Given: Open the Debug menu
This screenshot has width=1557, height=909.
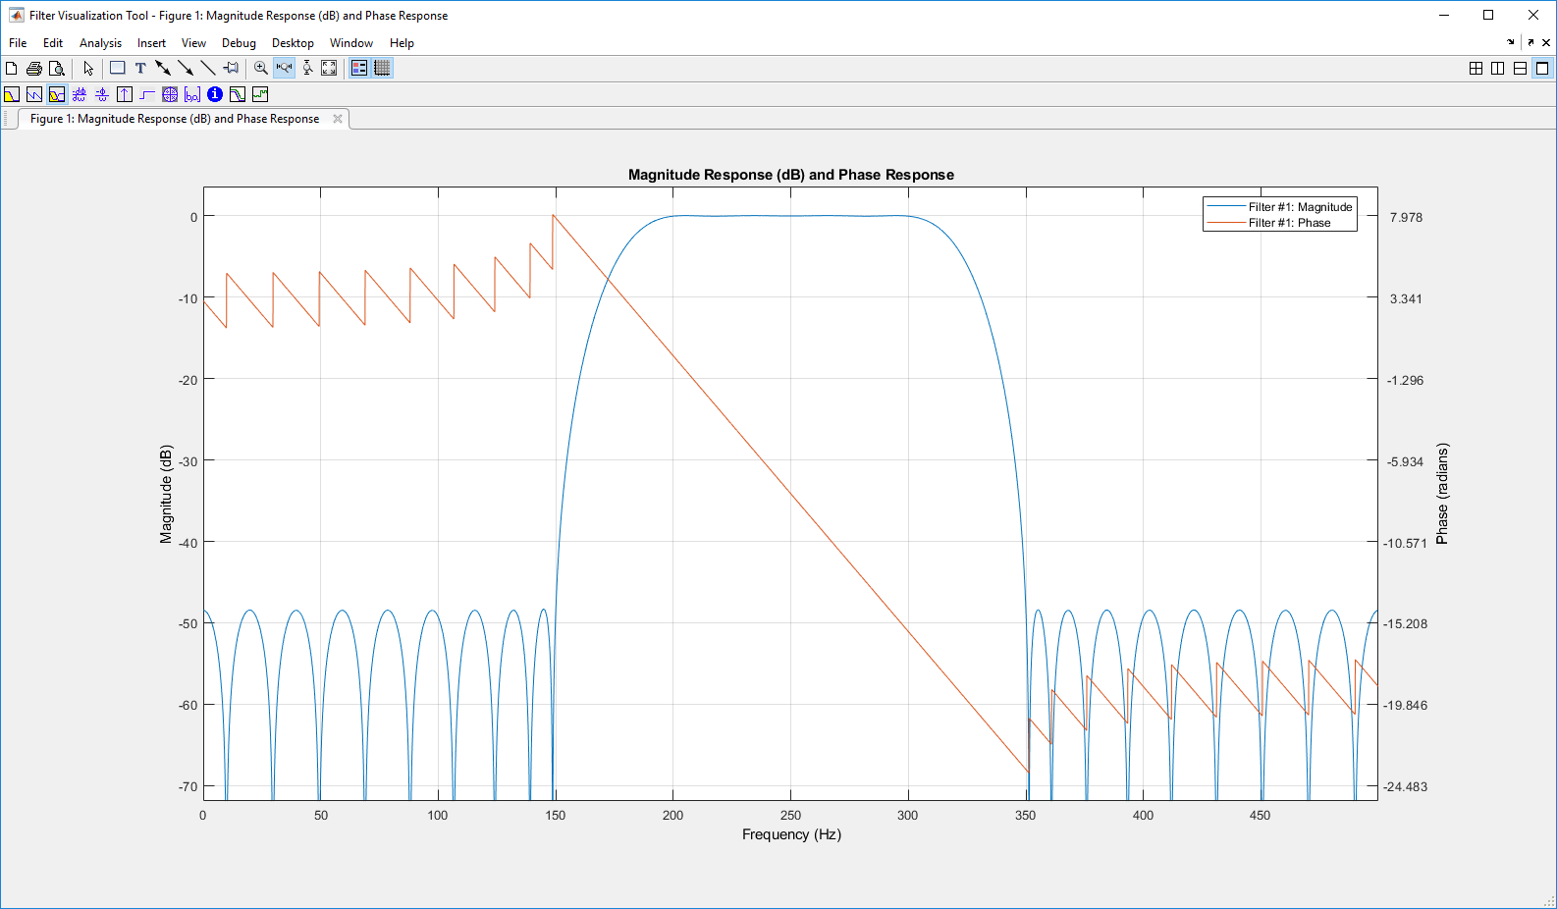Looking at the screenshot, I should [x=239, y=43].
